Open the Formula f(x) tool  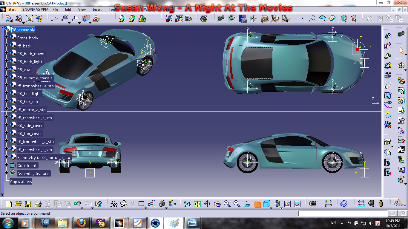[114, 204]
